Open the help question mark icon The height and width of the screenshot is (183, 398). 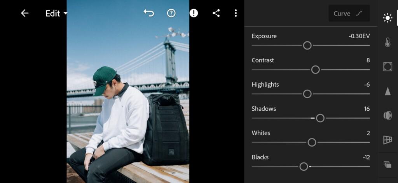click(x=171, y=13)
